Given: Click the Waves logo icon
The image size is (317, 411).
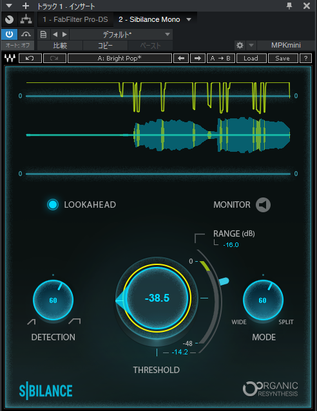Looking at the screenshot, I should click(x=10, y=58).
